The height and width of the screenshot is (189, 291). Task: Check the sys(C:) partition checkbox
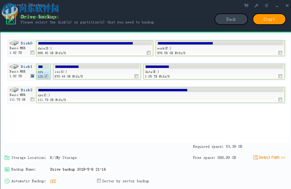[x=280, y=99]
